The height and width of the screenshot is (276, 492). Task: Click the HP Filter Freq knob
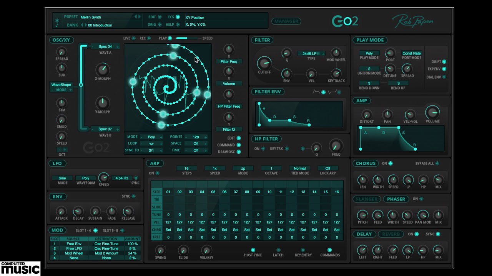(x=336, y=146)
